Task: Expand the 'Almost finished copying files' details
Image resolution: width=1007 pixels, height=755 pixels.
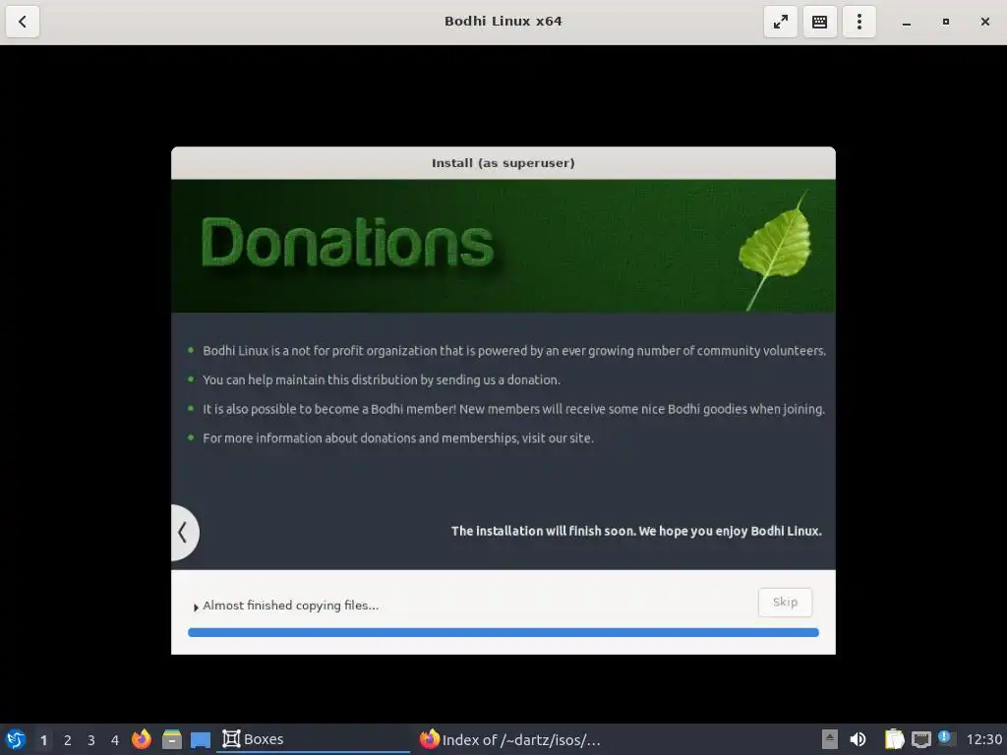Action: (x=196, y=607)
